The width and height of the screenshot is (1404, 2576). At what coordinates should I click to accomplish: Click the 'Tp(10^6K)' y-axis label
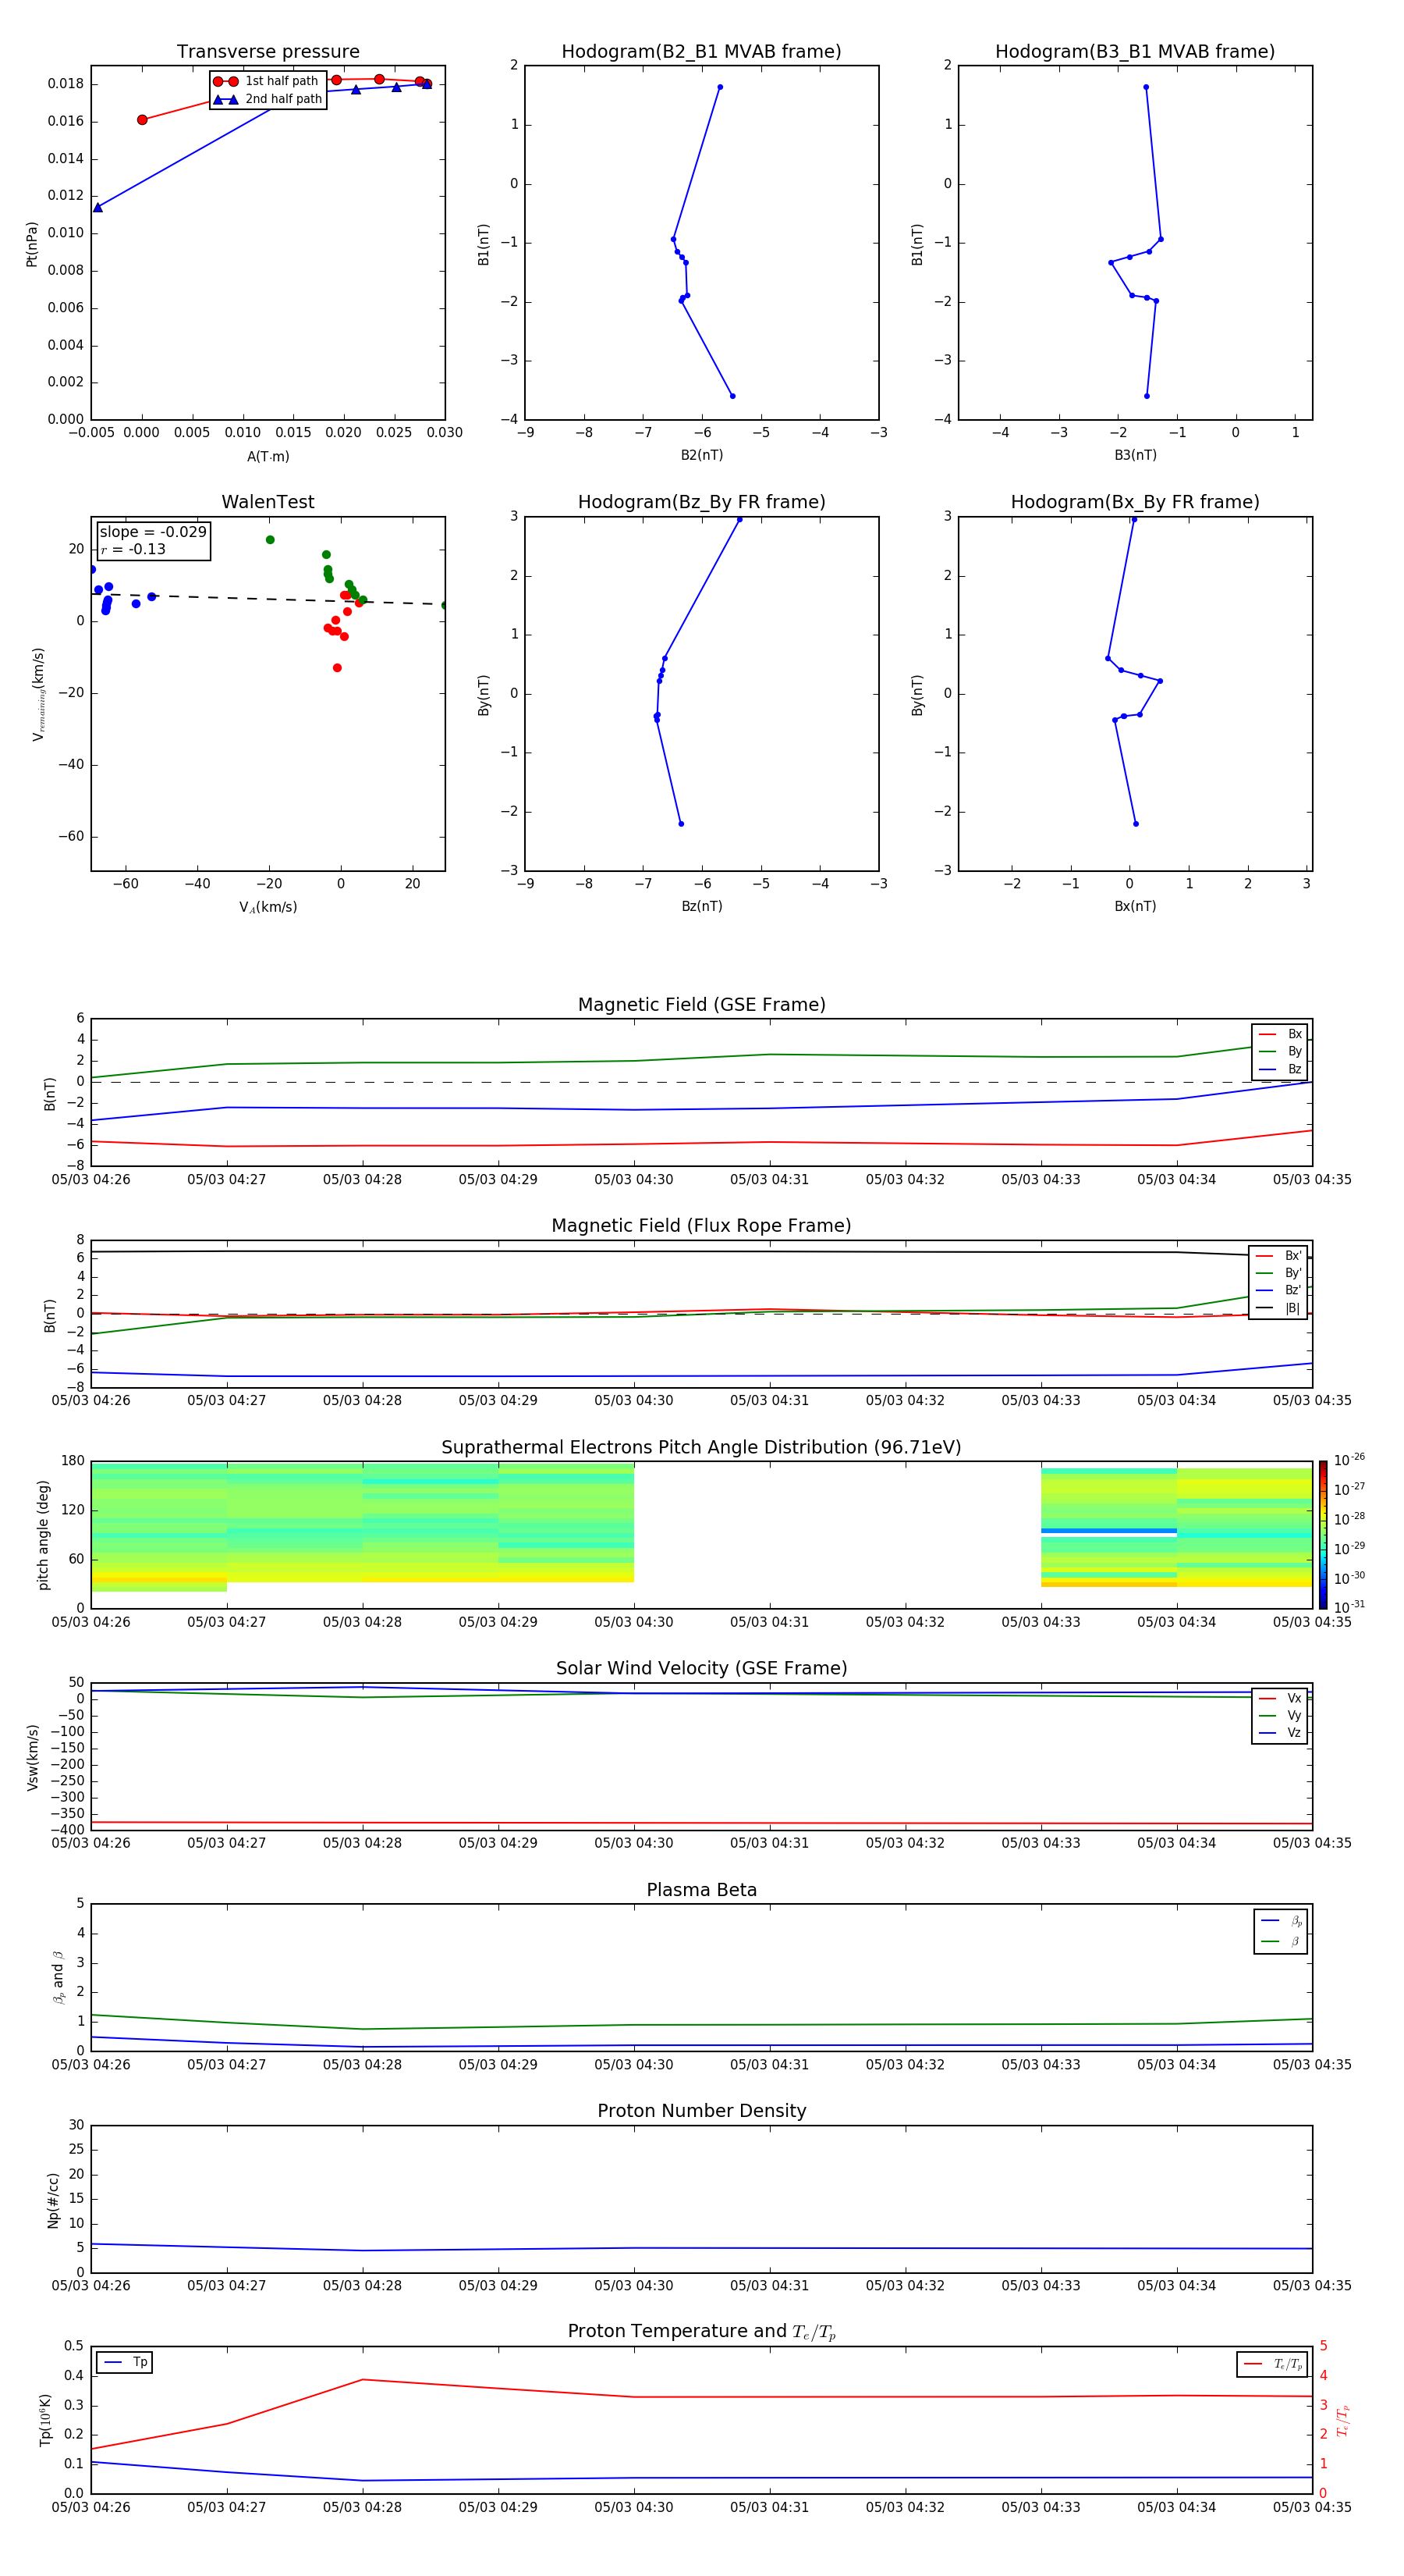46,2420
